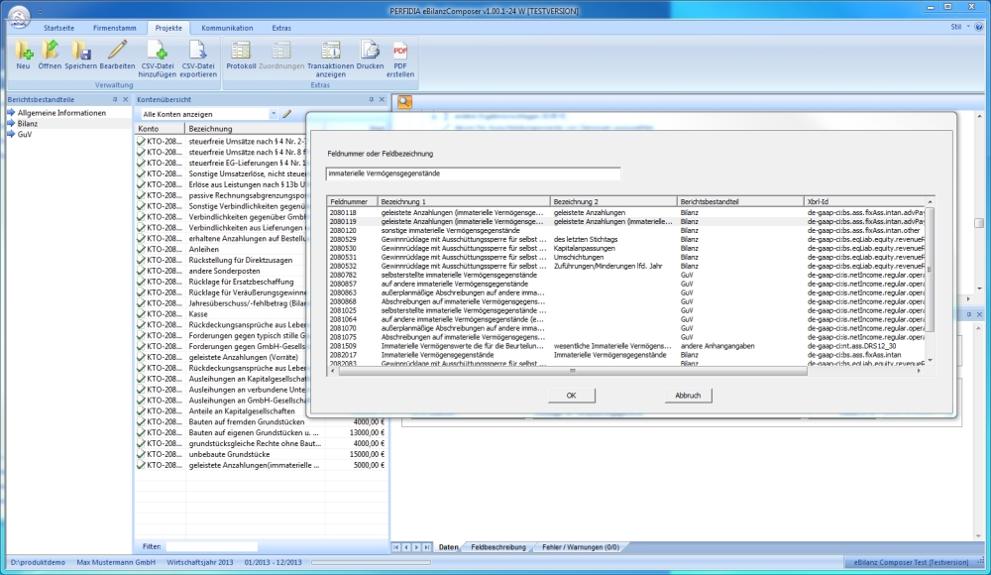Pin the Kontenübersicht panel
Image resolution: width=991 pixels, height=575 pixels.
(x=371, y=99)
